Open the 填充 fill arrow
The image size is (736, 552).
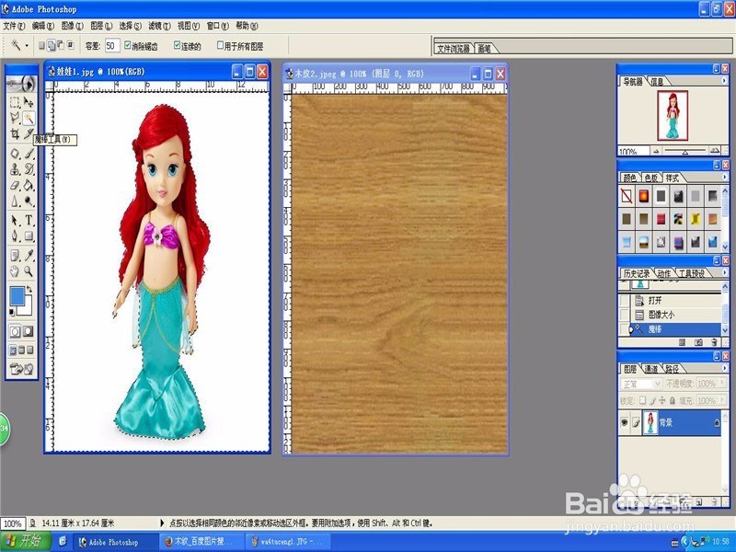tap(723, 401)
